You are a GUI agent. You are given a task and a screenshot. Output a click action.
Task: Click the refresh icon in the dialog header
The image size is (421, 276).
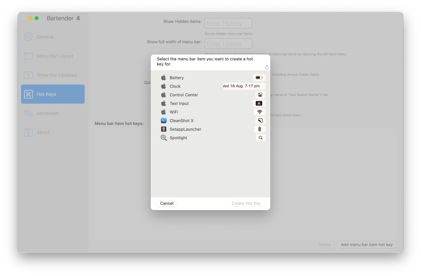(x=267, y=67)
